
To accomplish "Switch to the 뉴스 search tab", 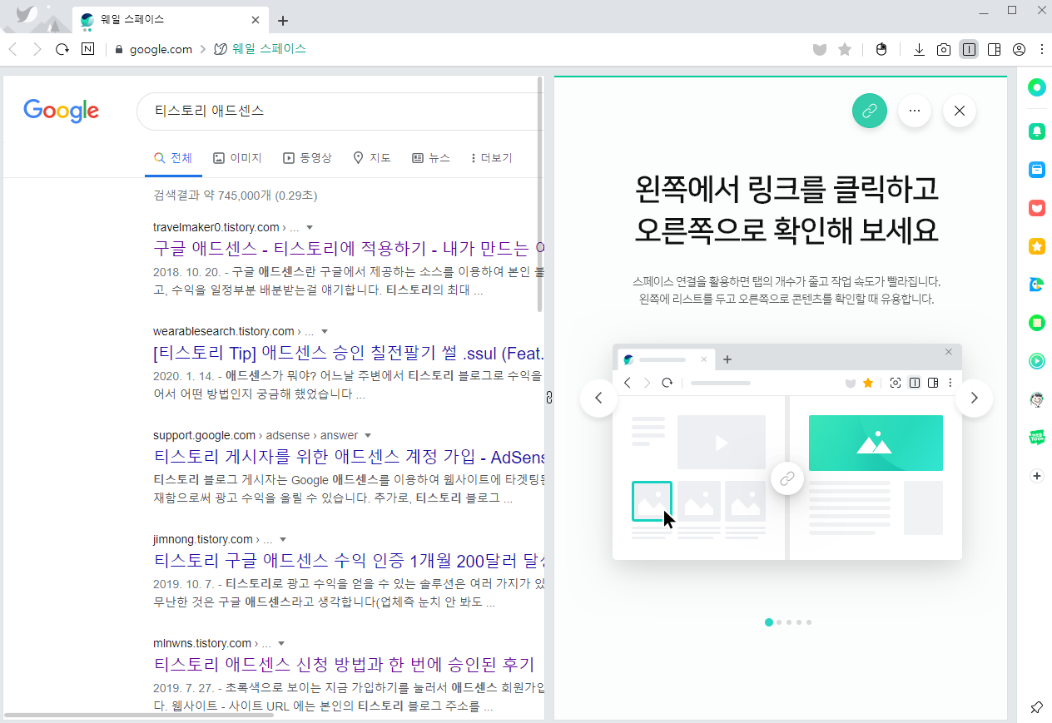I will click(431, 158).
